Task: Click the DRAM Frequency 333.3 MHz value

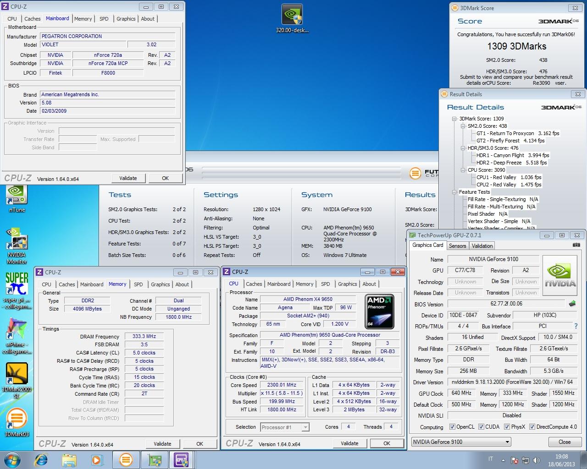Action: pos(144,336)
